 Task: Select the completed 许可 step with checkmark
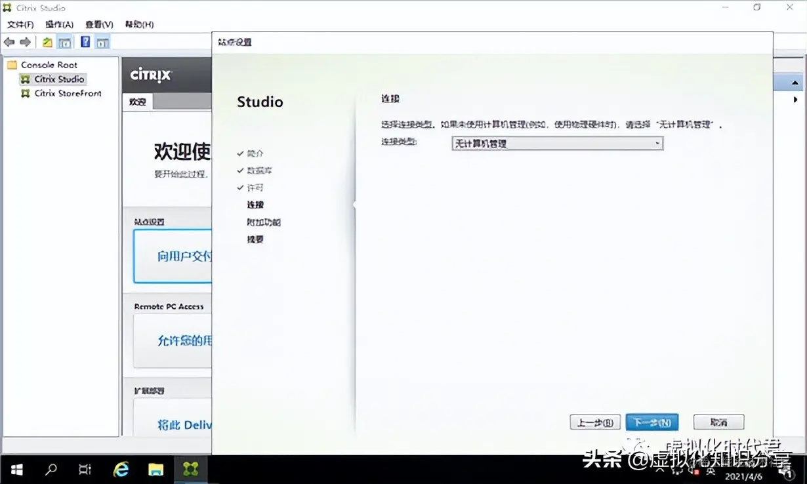point(254,187)
